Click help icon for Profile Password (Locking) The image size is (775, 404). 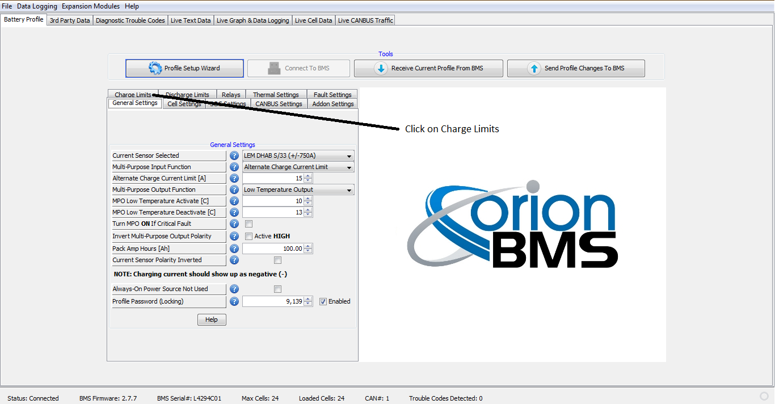(234, 301)
